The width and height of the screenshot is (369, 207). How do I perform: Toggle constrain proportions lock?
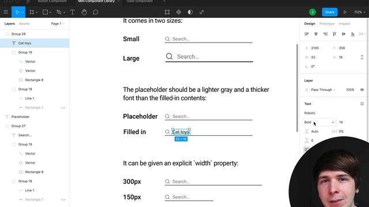click(x=362, y=57)
